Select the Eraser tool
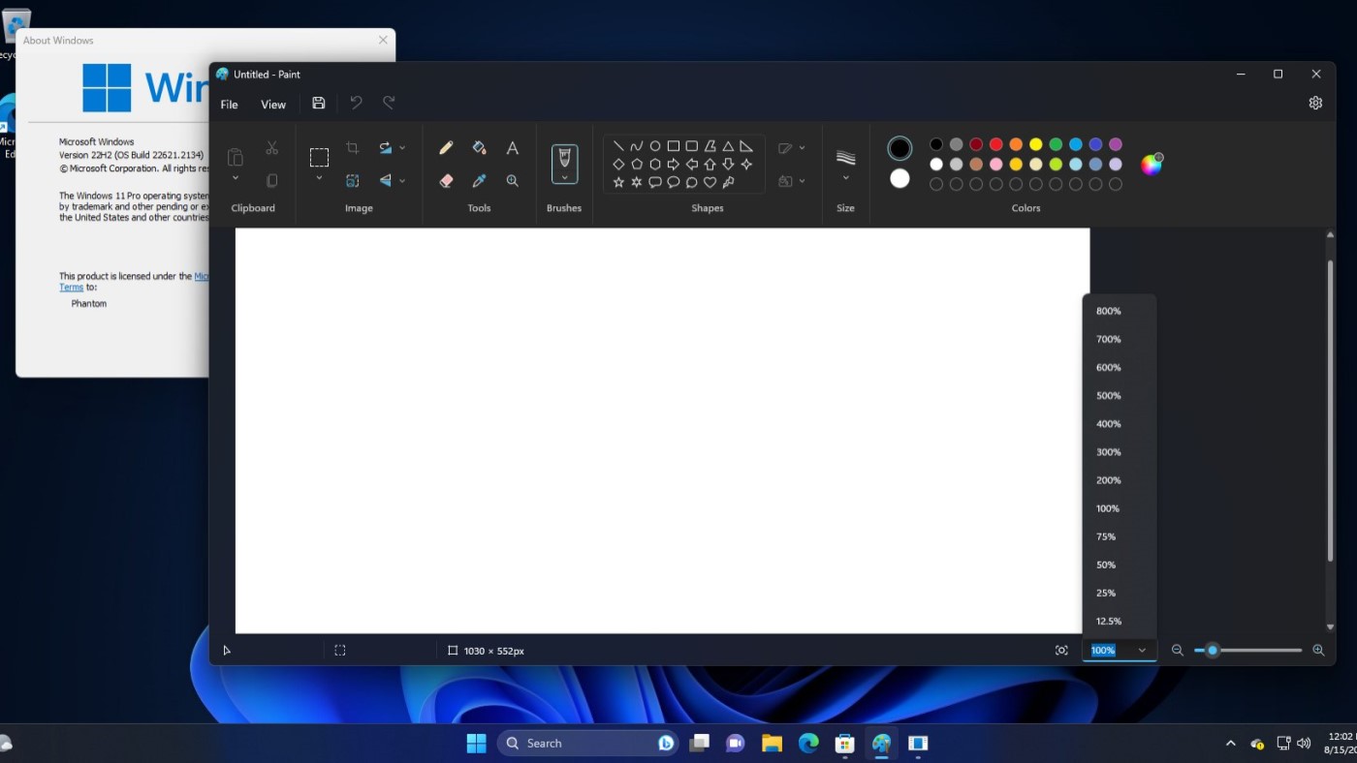Image resolution: width=1357 pixels, height=763 pixels. coord(446,180)
